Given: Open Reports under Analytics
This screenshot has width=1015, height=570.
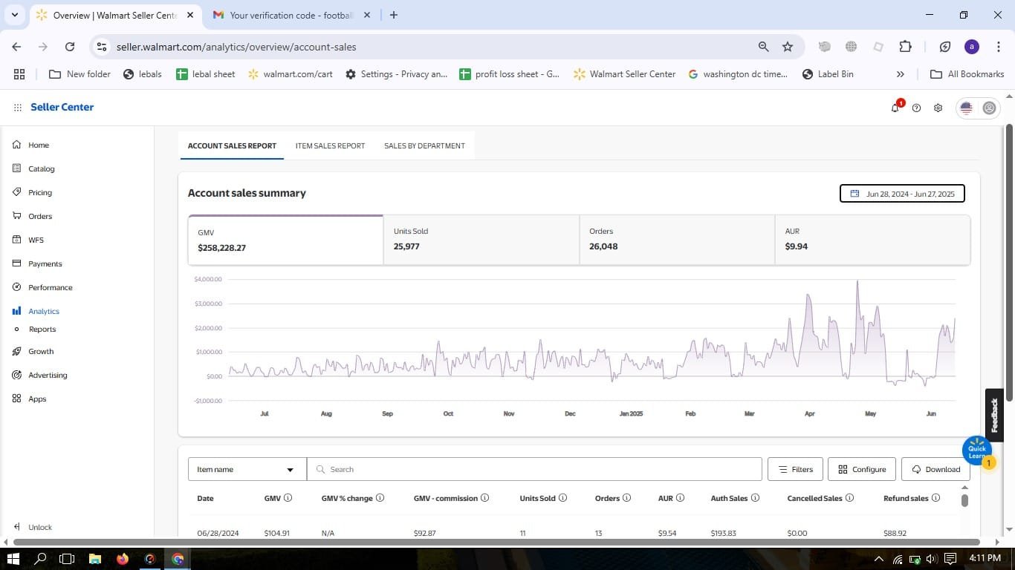Looking at the screenshot, I should 42,329.
